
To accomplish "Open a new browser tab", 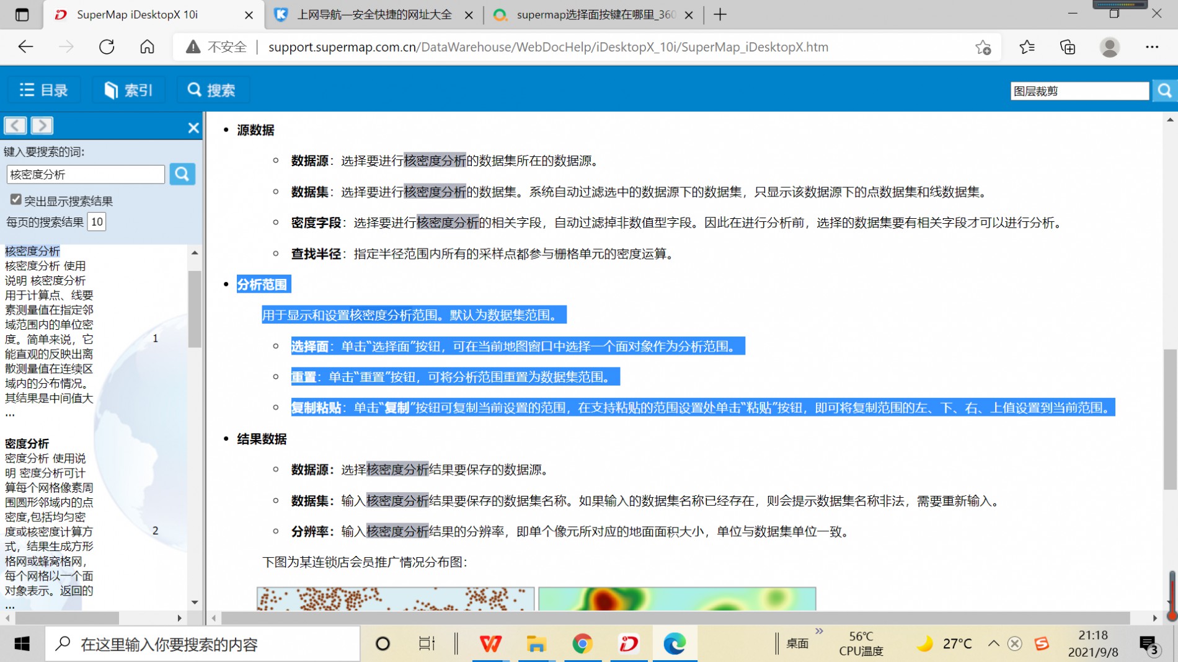I will click(x=720, y=15).
